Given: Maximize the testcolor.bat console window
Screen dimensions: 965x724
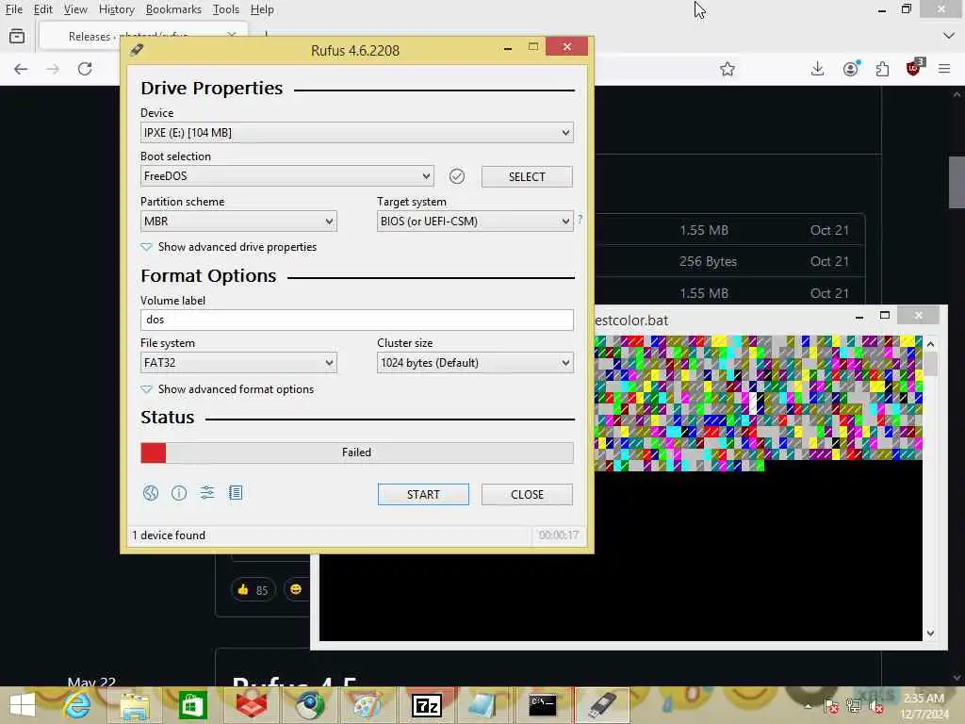Looking at the screenshot, I should 885,315.
